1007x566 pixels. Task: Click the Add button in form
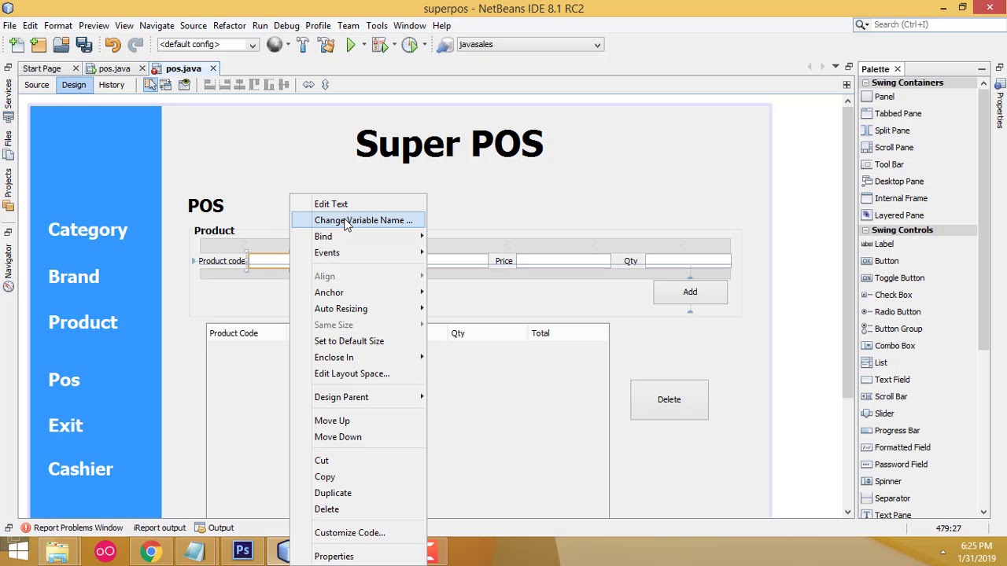(690, 292)
